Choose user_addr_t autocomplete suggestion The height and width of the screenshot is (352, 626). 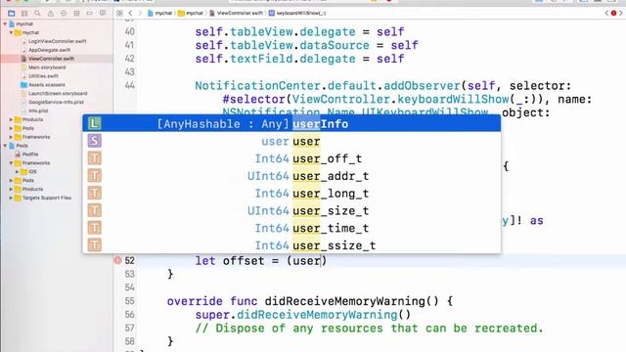tap(291, 176)
